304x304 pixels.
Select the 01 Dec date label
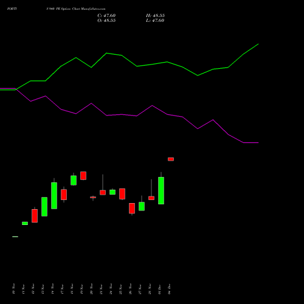click(159, 289)
